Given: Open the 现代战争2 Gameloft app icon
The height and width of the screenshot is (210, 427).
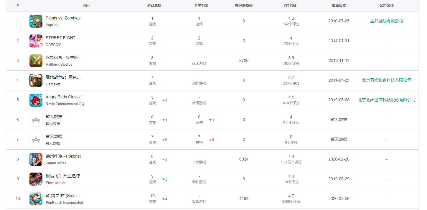Looking at the screenshot, I should pos(36,80).
